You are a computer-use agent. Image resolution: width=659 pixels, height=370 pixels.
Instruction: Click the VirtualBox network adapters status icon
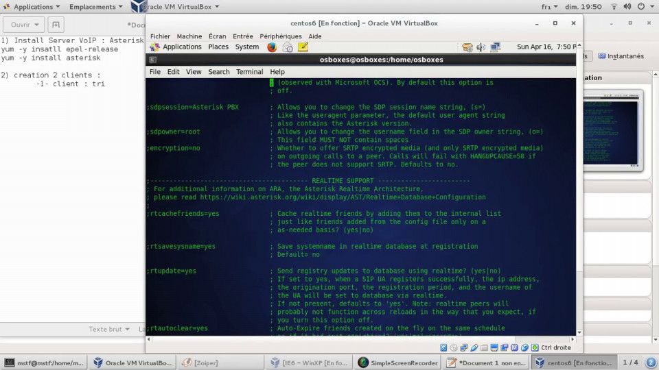(x=463, y=348)
